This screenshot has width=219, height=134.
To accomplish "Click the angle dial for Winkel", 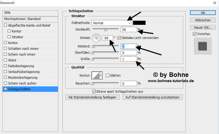I will tap(96, 38).
